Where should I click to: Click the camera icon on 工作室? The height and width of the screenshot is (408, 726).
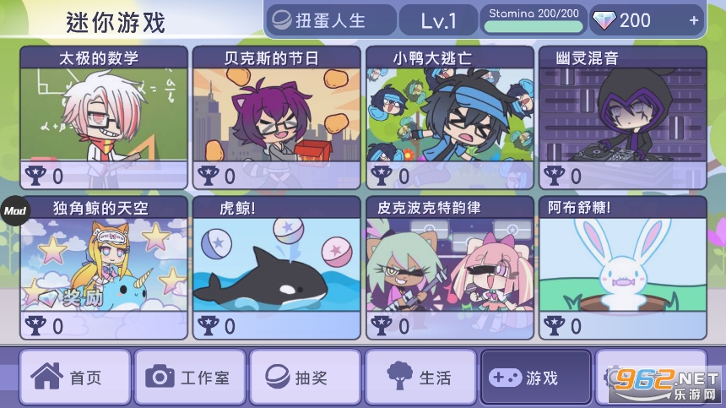tap(160, 377)
